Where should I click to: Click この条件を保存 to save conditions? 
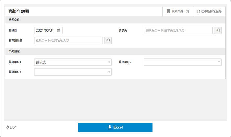pos(209,11)
